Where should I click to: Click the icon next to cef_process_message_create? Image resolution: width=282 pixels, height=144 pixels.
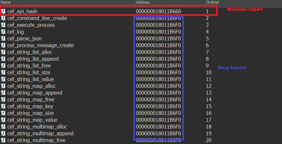[3, 45]
